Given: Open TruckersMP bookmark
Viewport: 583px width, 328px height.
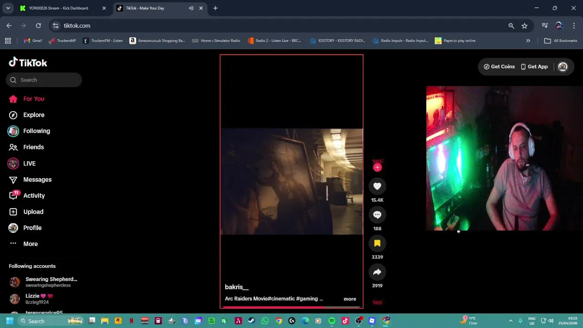Looking at the screenshot, I should [62, 41].
